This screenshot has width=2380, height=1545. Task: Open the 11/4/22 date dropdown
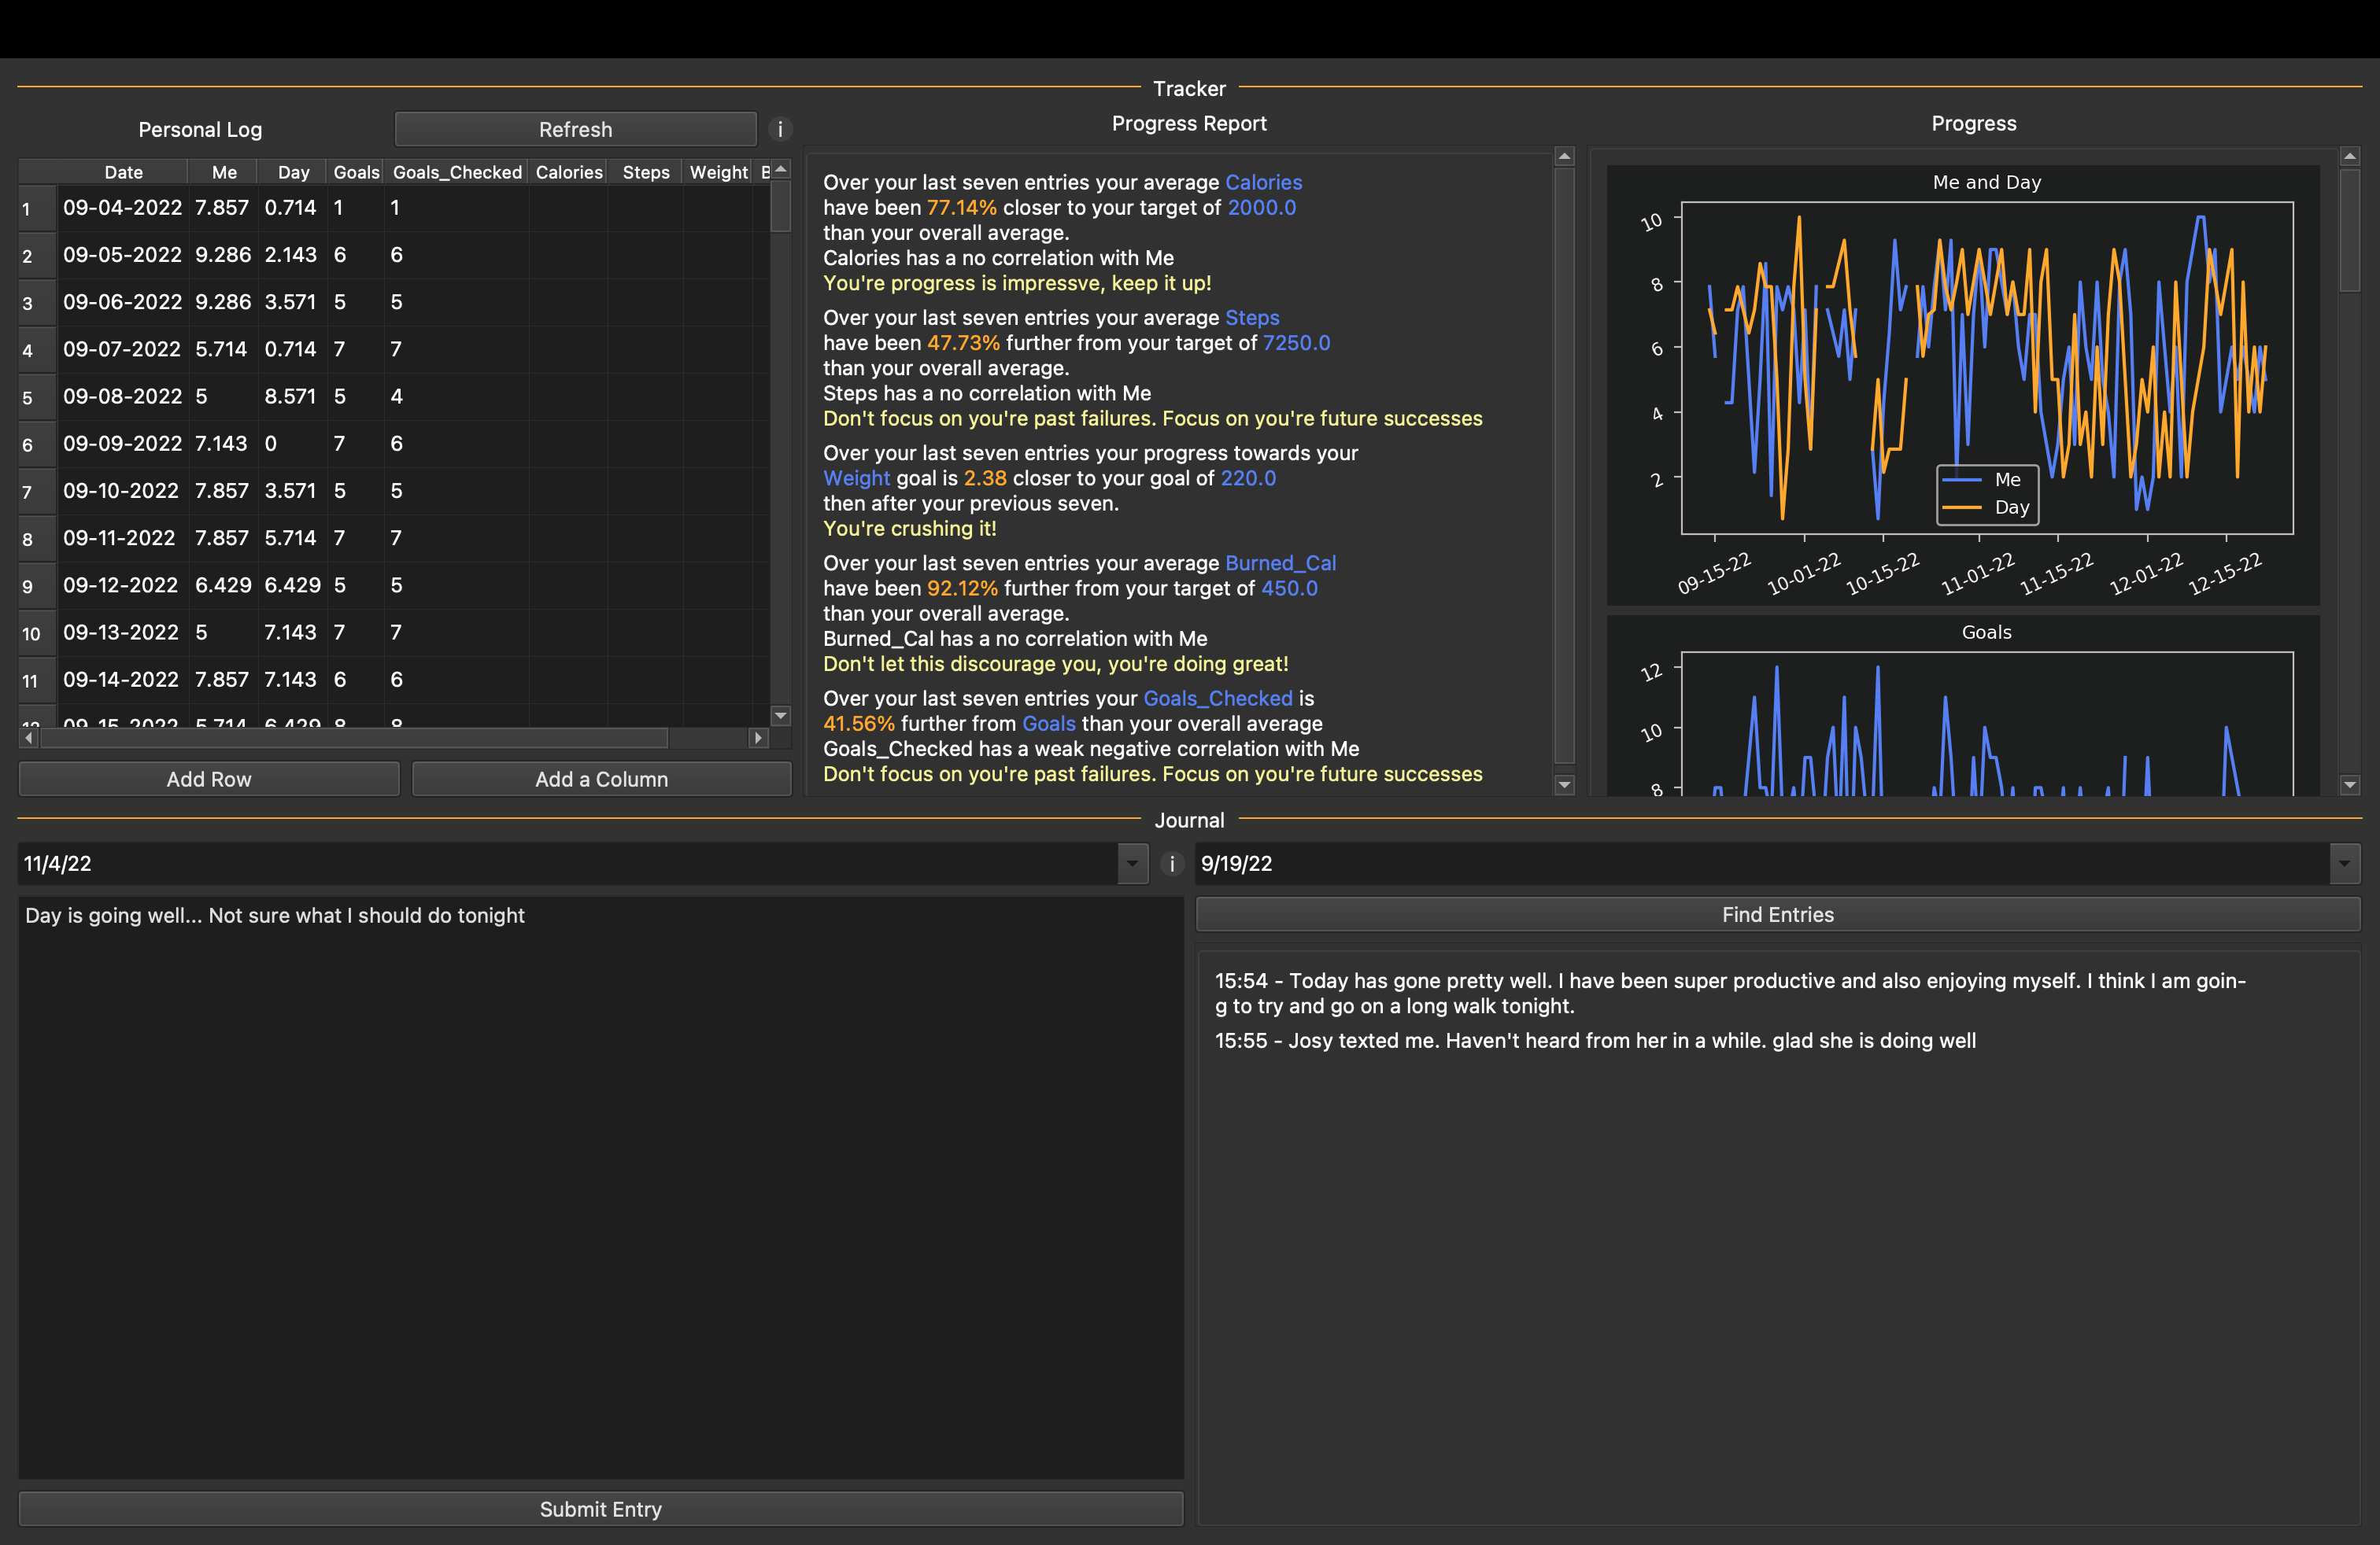point(1132,865)
